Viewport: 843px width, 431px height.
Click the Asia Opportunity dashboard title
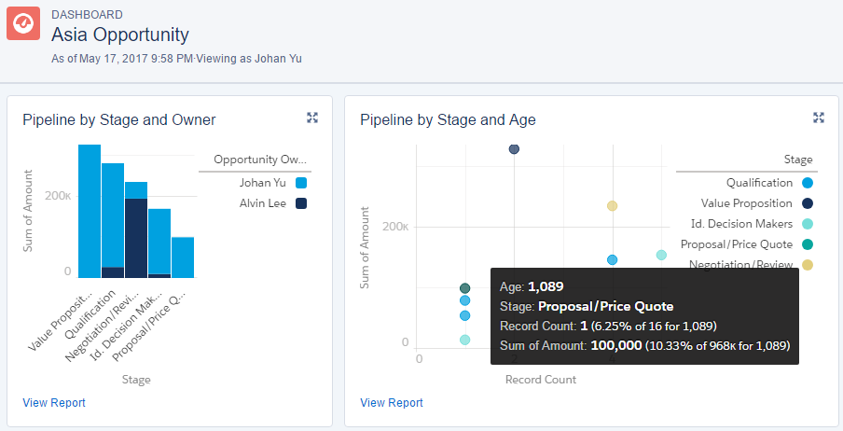point(120,35)
